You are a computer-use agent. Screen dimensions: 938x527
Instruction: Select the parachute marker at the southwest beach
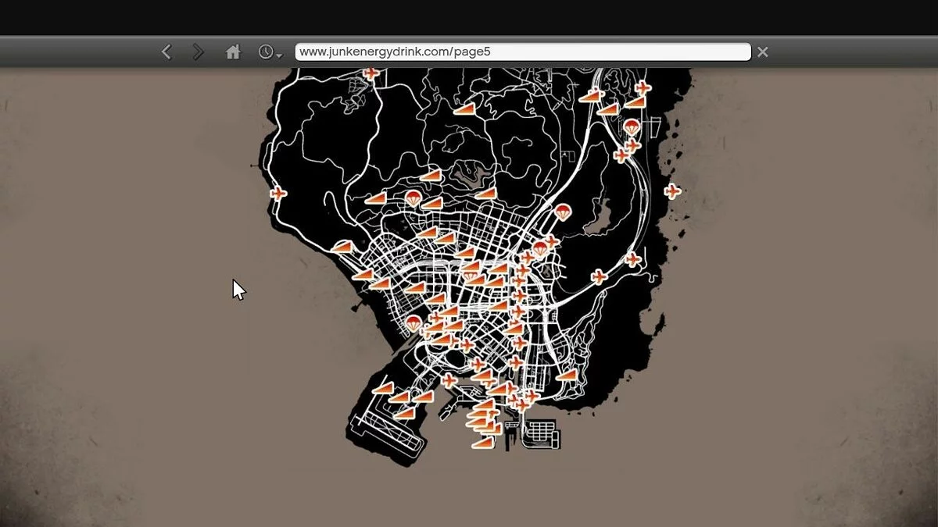414,323
